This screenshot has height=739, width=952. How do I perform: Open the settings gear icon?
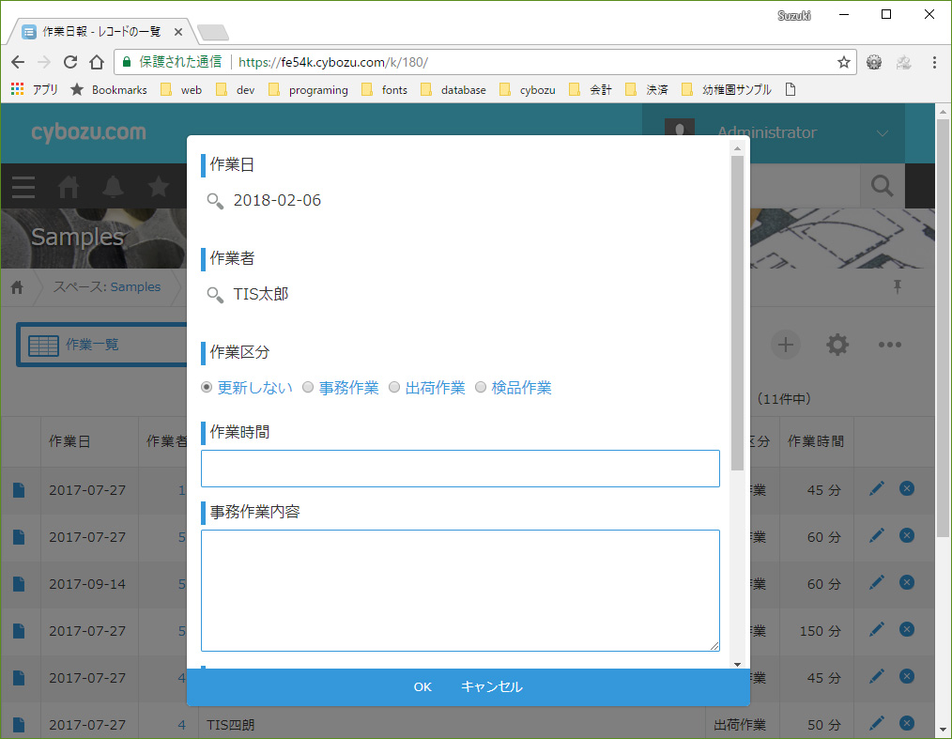[837, 345]
